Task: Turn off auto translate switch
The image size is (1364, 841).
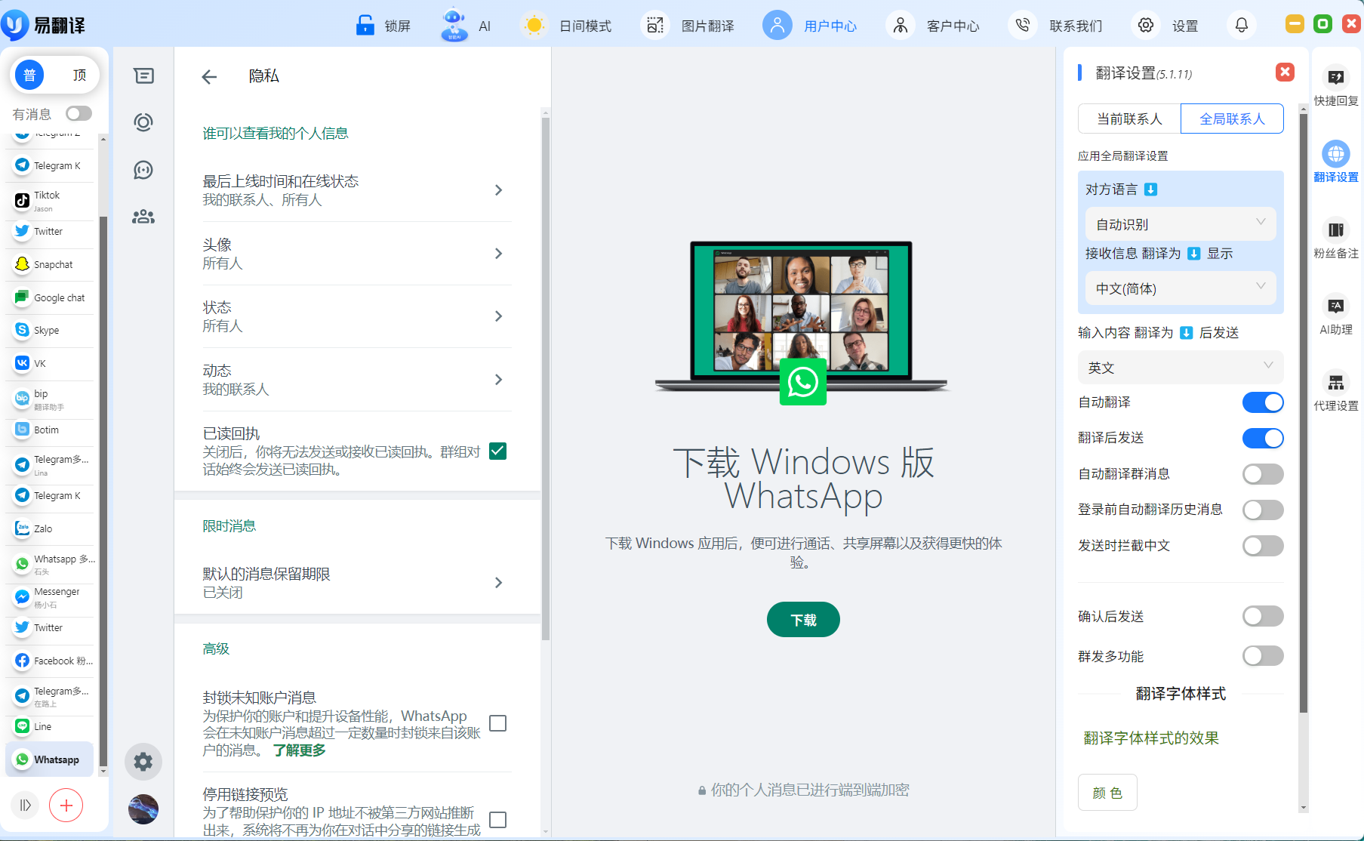Action: [1263, 402]
